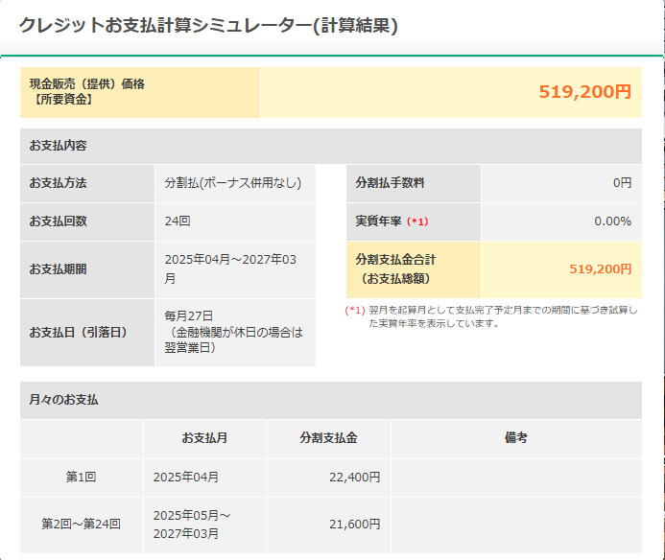The height and width of the screenshot is (560, 665).
Task: Click the red (*1) mark beside 実質年率
Action: 417,222
